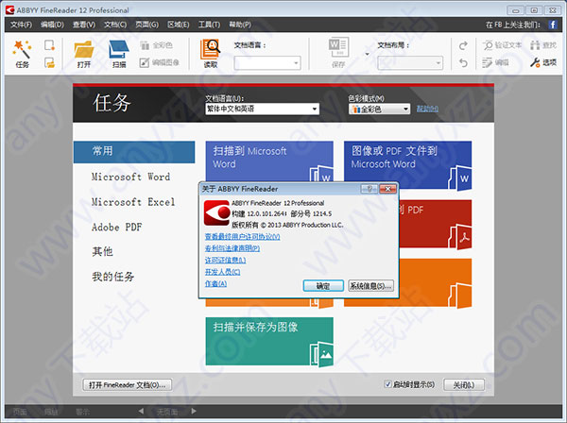Image resolution: width=567 pixels, height=423 pixels.
Task: Open the 作者(A) link
Action: pyautogui.click(x=215, y=283)
